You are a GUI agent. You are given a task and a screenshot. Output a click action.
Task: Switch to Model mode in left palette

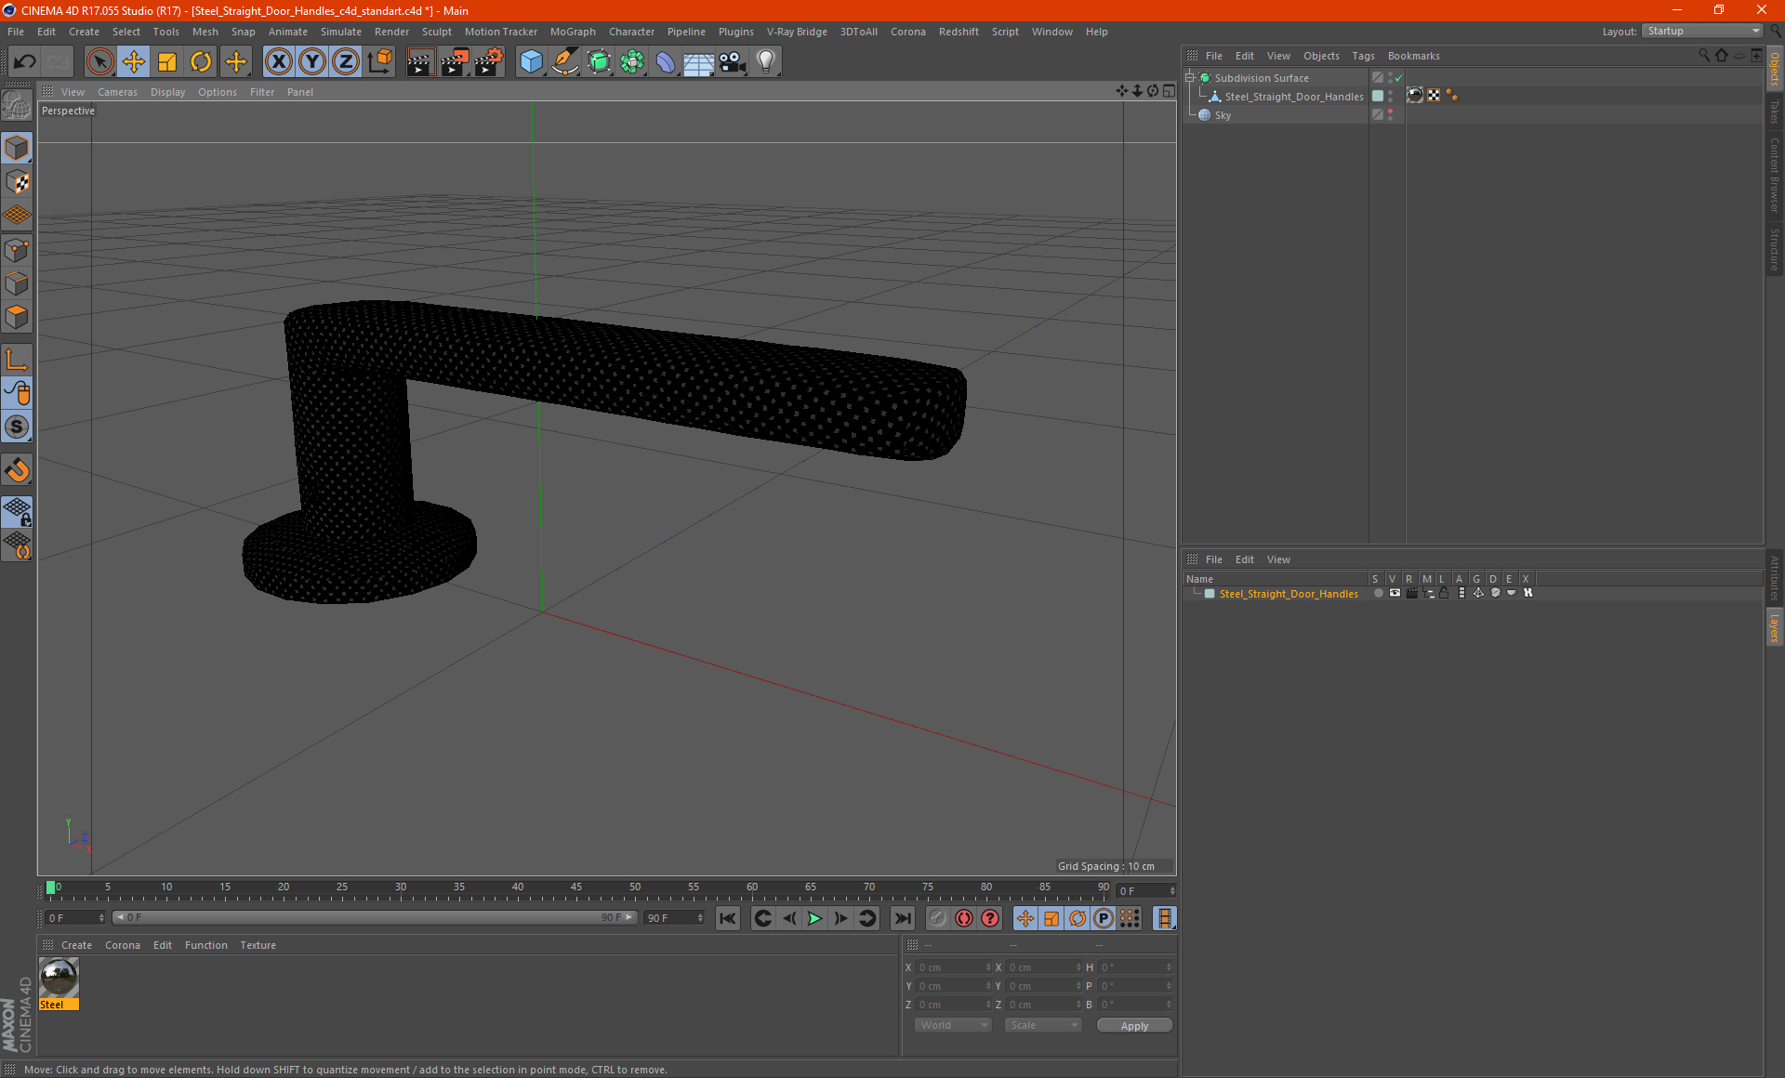[17, 148]
